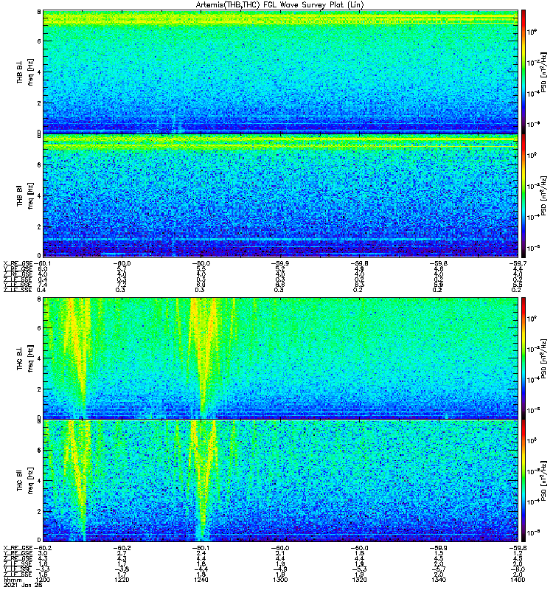Image resolution: width=553 pixels, height=590 pixels.
Task: Click the color bar of the THC B⊥ panel
Action: point(523,358)
